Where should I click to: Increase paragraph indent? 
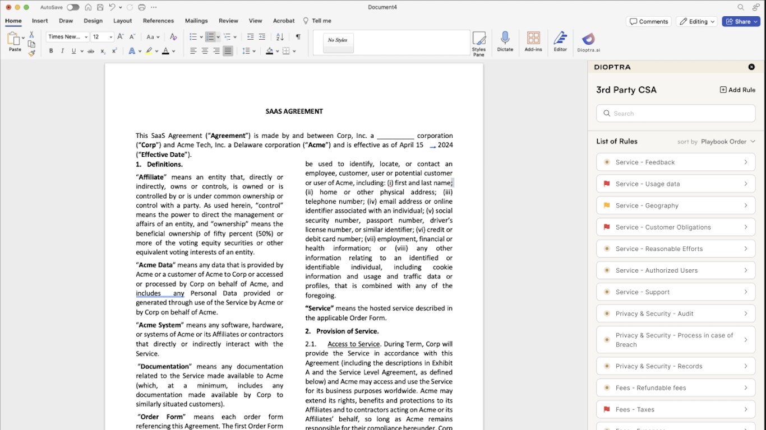(x=262, y=37)
